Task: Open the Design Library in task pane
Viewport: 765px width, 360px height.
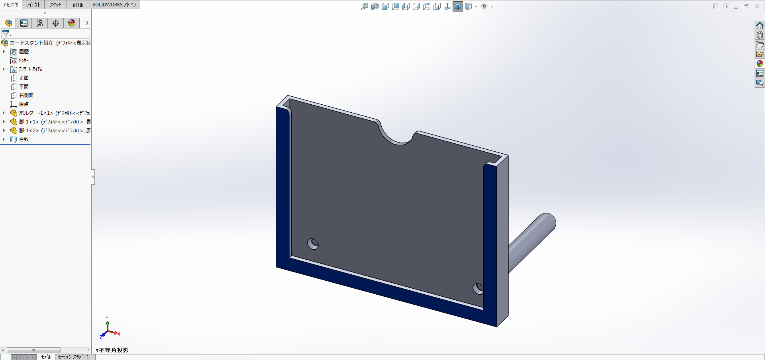Action: 760,35
